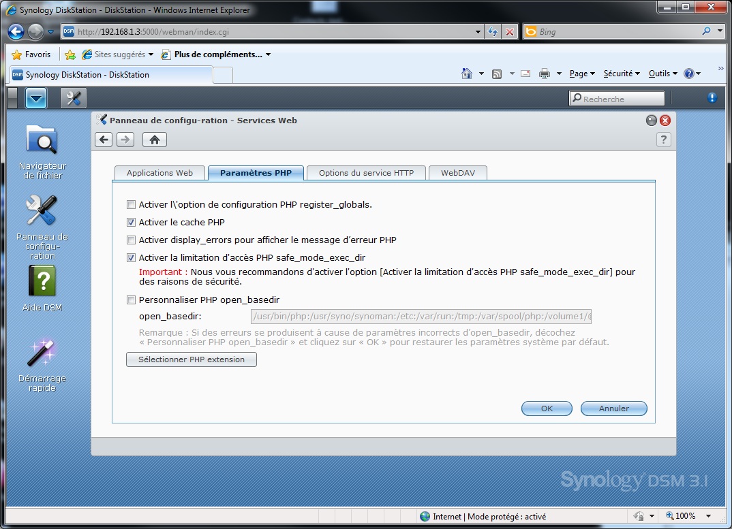Image resolution: width=732 pixels, height=529 pixels.
Task: Check Personnaliser PHP open_basedir
Action: click(x=131, y=300)
